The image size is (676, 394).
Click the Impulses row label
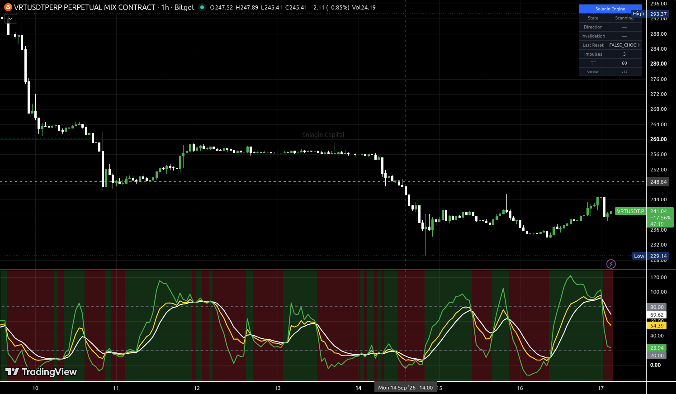[x=593, y=54]
